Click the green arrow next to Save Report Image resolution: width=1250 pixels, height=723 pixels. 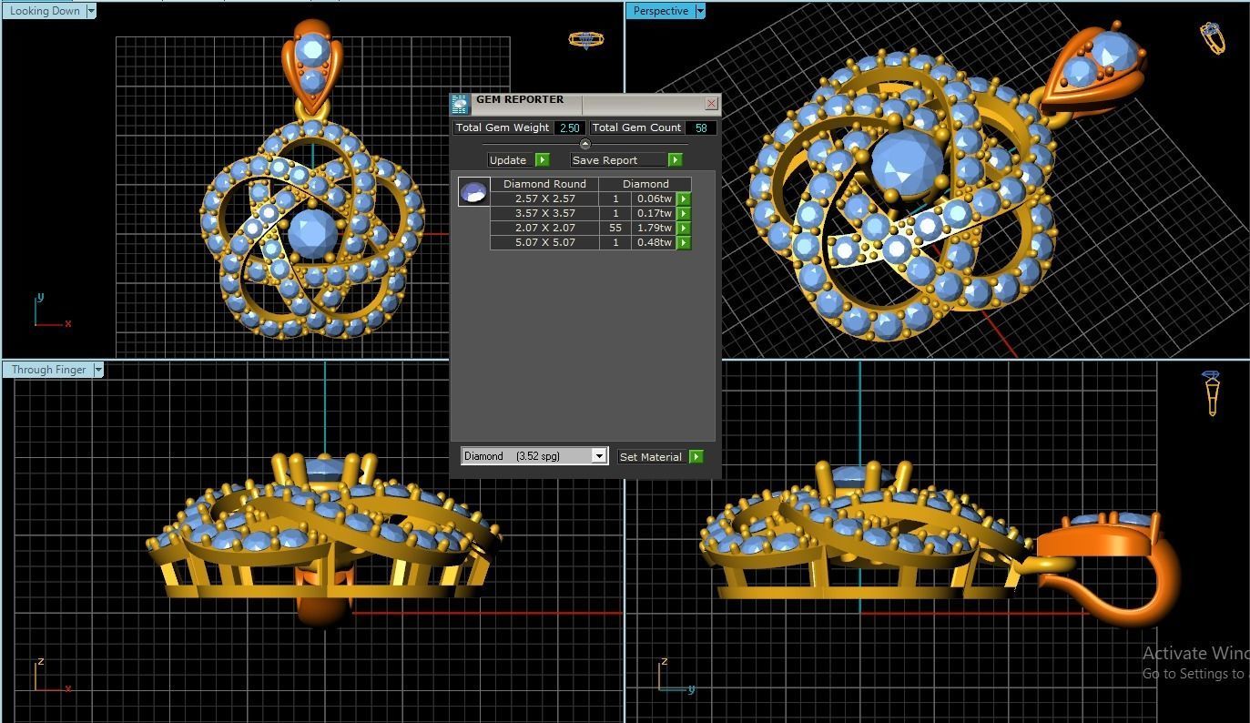pos(676,160)
